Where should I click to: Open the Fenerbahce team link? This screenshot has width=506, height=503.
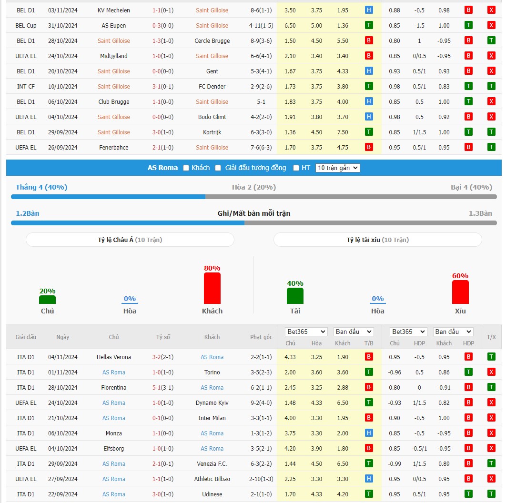(114, 148)
